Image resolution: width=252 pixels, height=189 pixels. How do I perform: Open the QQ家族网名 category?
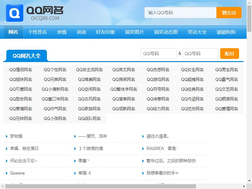point(89,109)
